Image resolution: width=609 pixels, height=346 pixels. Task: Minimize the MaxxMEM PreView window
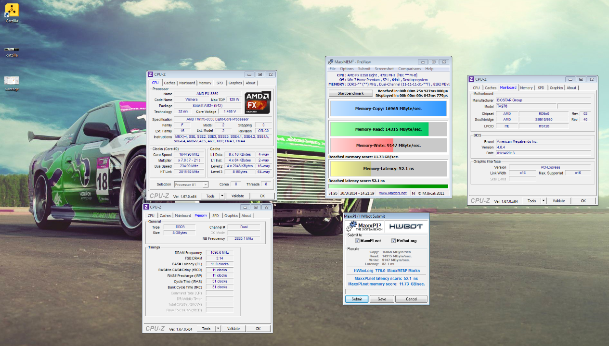click(422, 62)
